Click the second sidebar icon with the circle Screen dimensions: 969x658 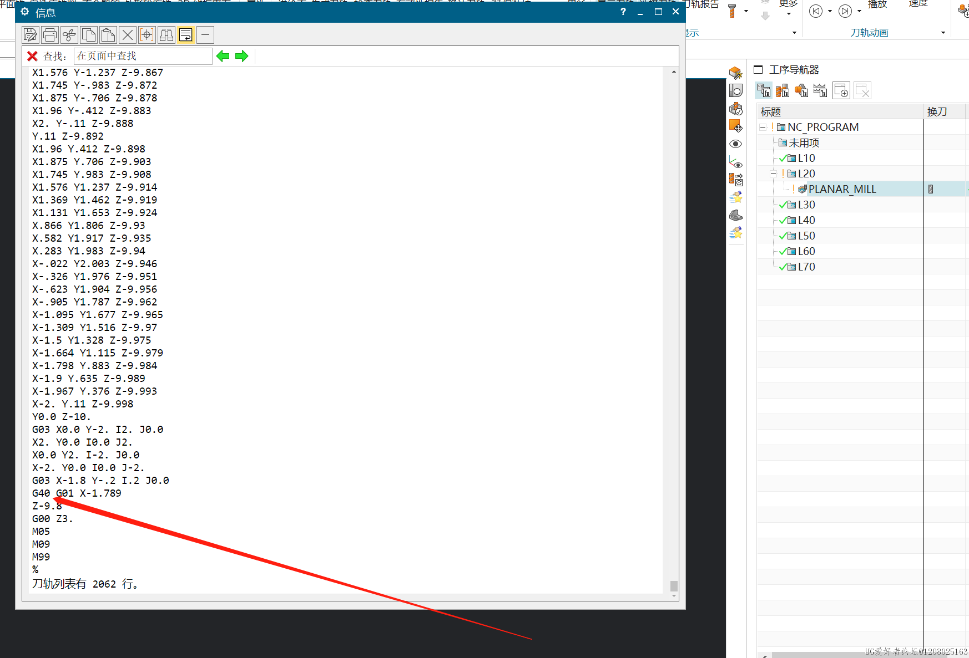pos(736,90)
